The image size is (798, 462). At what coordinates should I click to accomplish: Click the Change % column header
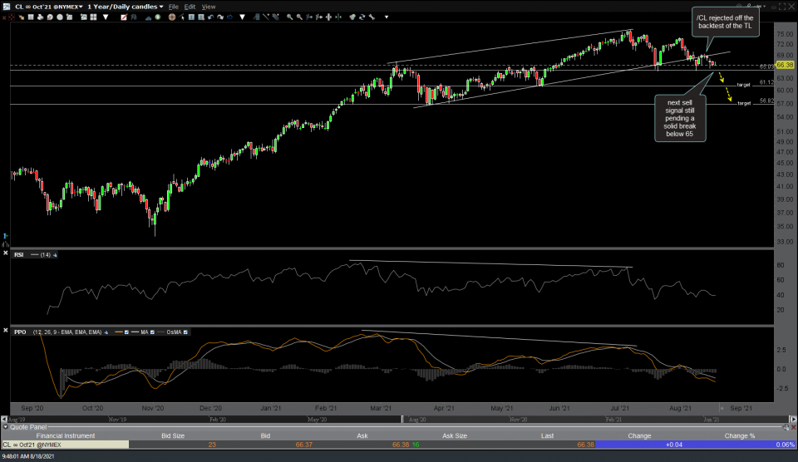point(740,435)
